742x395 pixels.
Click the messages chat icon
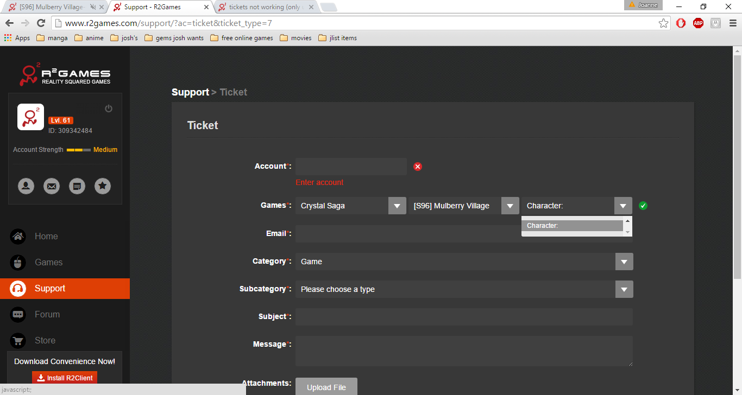(x=77, y=186)
